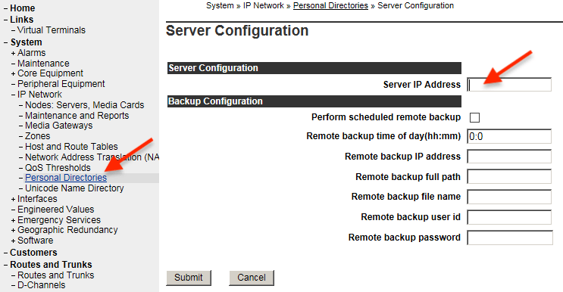563x292 pixels.
Task: Expand the Software tree node
Action: 14,241
